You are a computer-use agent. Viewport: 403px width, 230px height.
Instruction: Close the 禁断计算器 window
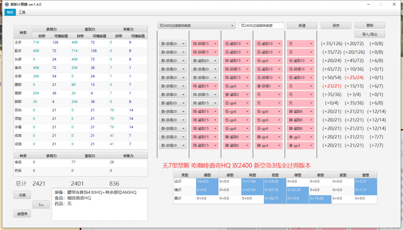[394, 4]
